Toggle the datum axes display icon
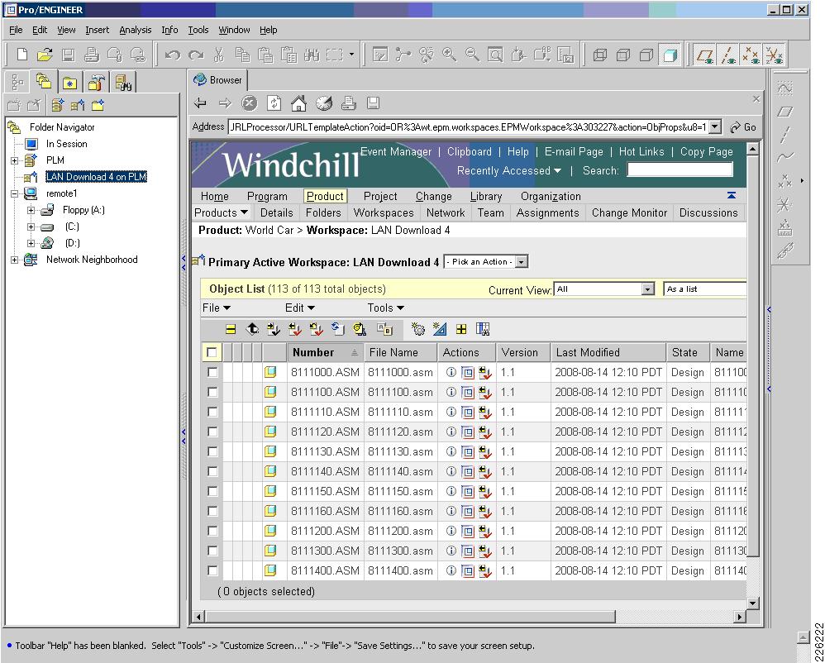Image resolution: width=825 pixels, height=663 pixels. tap(728, 55)
